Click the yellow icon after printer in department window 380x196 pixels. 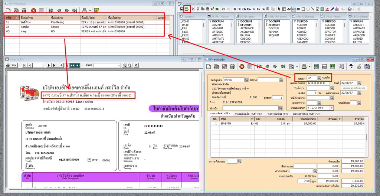(96, 10)
